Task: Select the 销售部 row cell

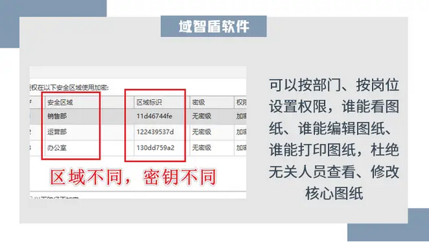Action: [x=89, y=116]
